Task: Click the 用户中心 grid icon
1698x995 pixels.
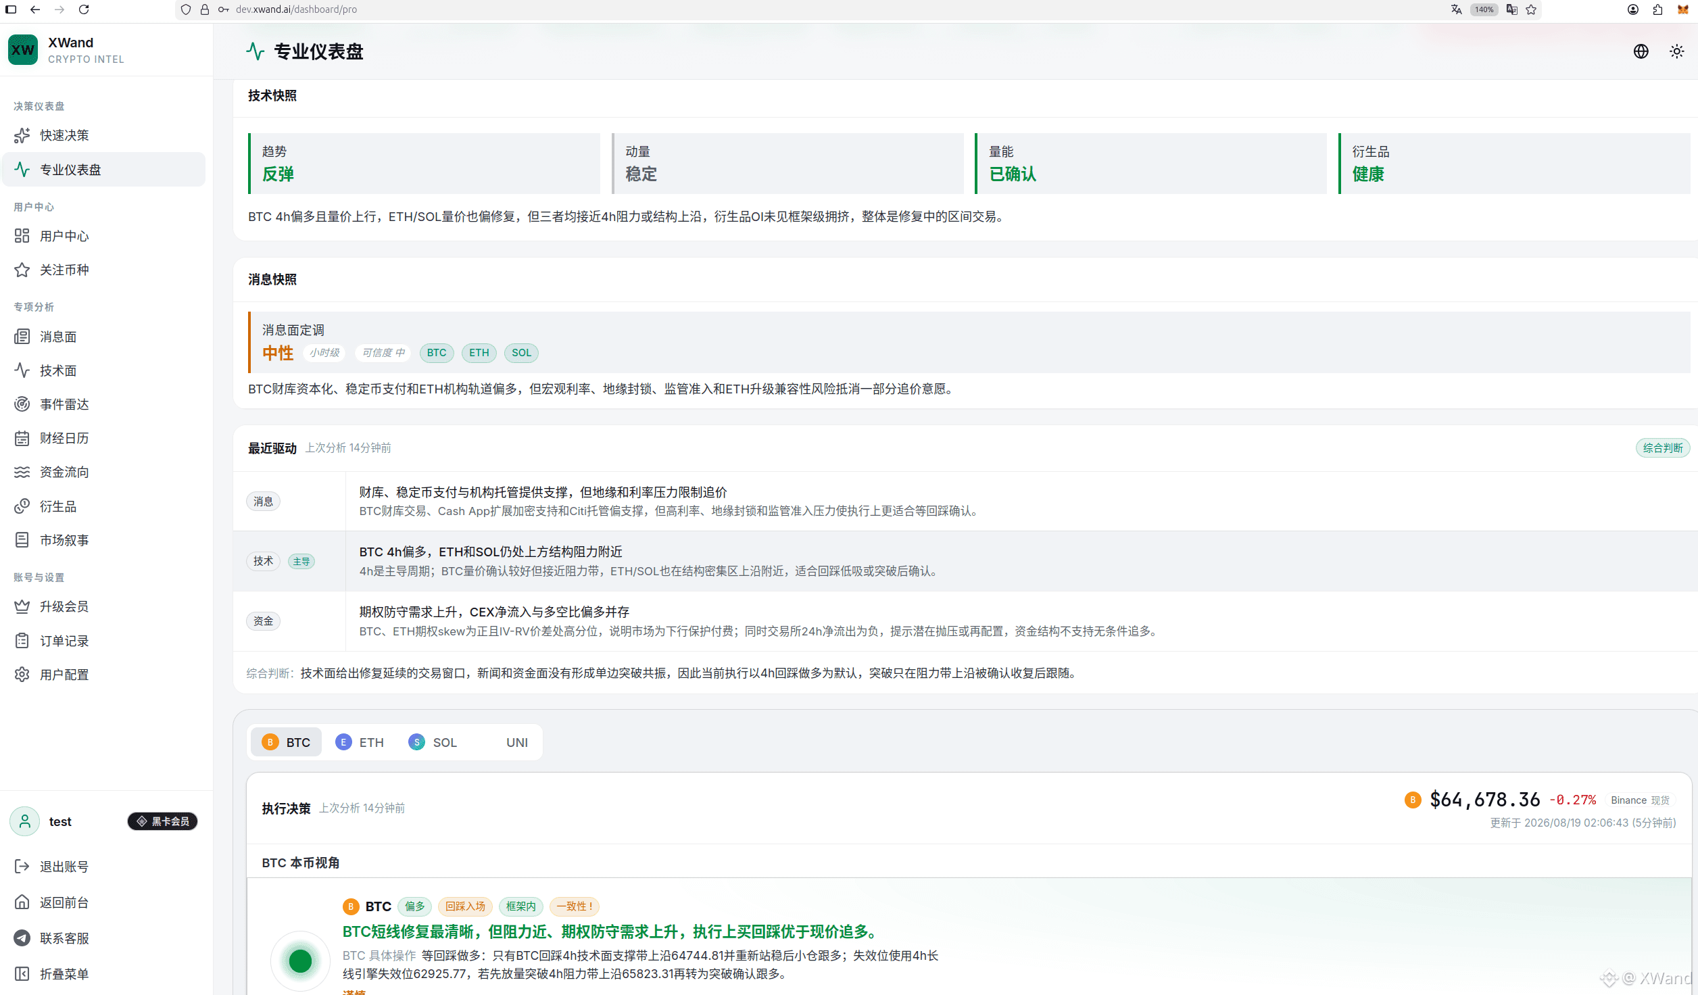Action: [22, 236]
